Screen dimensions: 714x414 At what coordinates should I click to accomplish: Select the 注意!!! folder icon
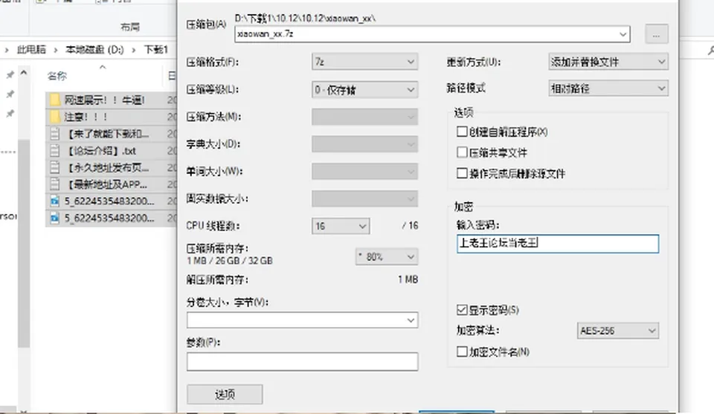[55, 117]
